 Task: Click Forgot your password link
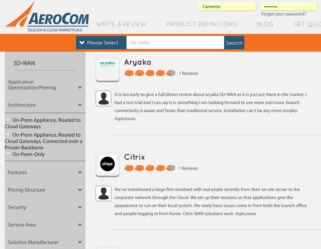pyautogui.click(x=284, y=14)
